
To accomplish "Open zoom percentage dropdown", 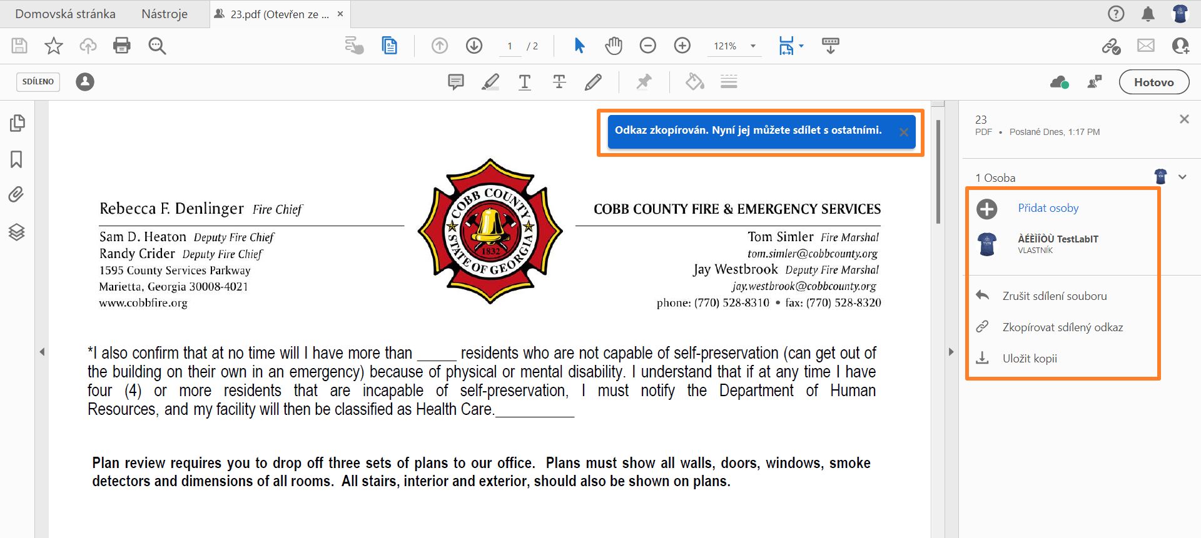I will point(753,46).
